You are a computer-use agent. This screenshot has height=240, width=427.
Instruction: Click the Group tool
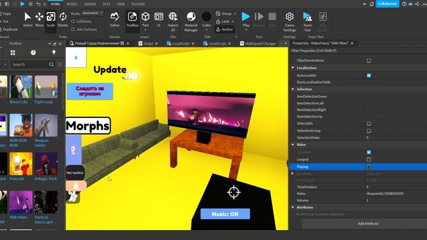tap(224, 13)
